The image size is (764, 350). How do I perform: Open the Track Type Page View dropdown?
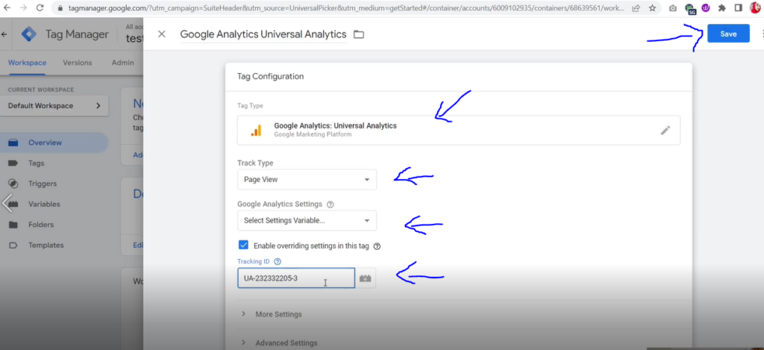pos(307,179)
